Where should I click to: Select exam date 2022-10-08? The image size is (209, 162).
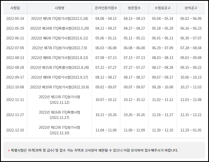(x=15, y=87)
